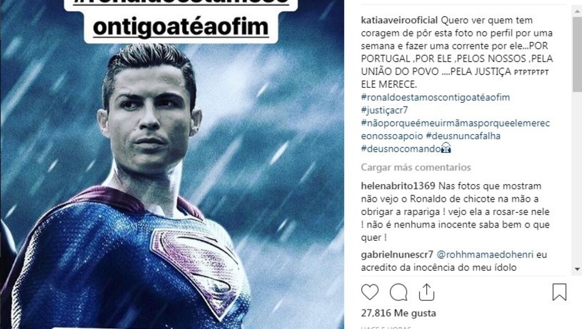Save post with bookmark icon

[x=559, y=292]
